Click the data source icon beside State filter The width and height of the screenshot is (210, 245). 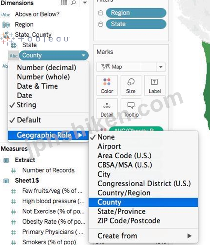100,24
